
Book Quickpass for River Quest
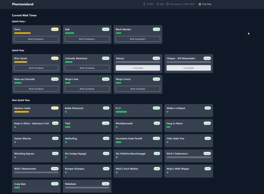(36, 68)
